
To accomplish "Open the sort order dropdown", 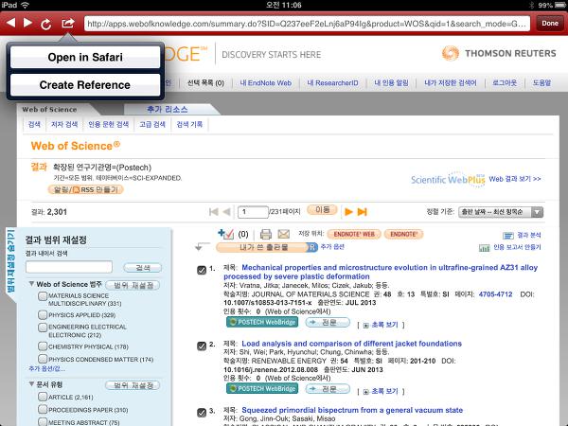I will 501,212.
